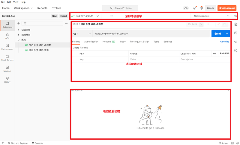This screenshot has width=240, height=145.
Task: Collapse the 练习 collection
Action: click(19, 40)
